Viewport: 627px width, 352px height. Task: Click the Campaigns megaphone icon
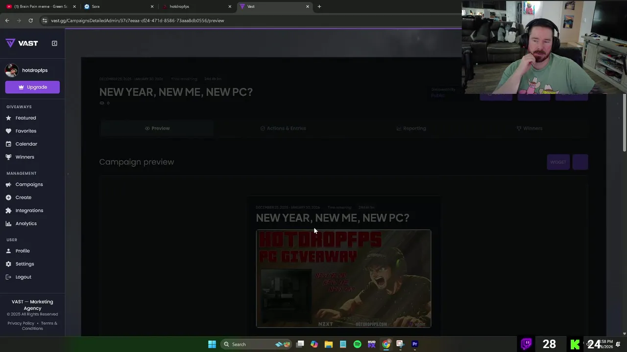(8, 184)
